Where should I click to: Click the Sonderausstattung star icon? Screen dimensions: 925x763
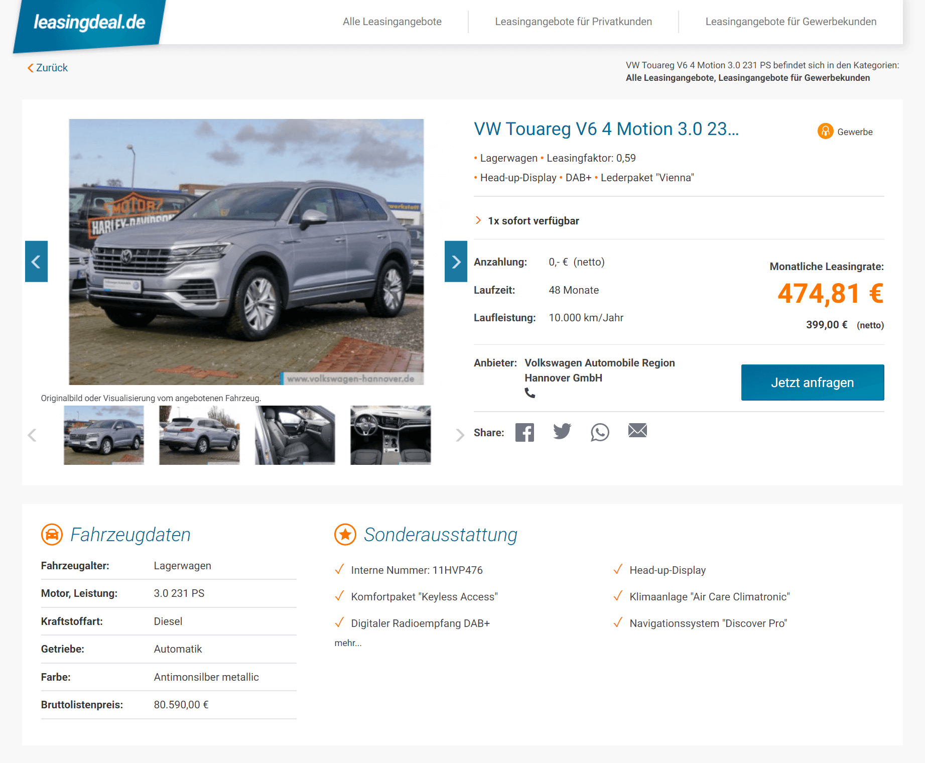pos(345,535)
